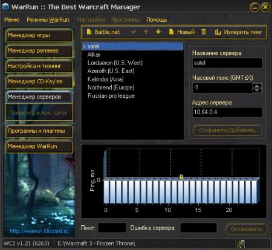Delete server using the trash can icon
272x250 pixels.
(204, 31)
